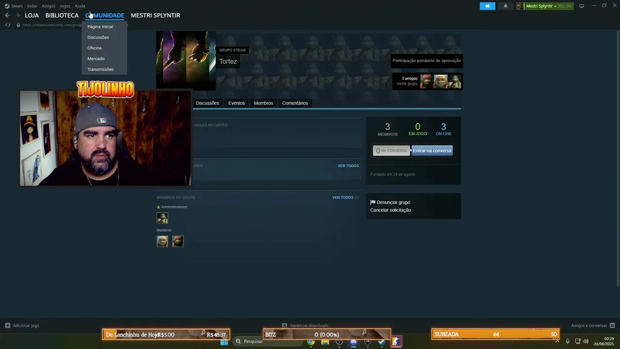Open MESTRI SPLYNTIR profile section

pyautogui.click(x=155, y=16)
